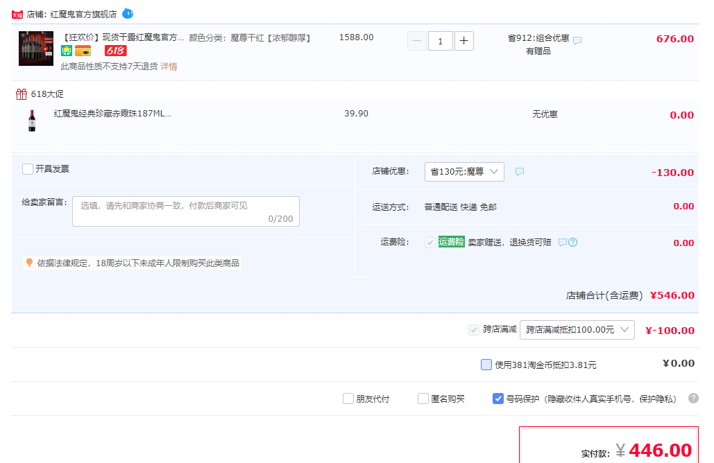Click the -130.00 store discount amount

(x=672, y=173)
